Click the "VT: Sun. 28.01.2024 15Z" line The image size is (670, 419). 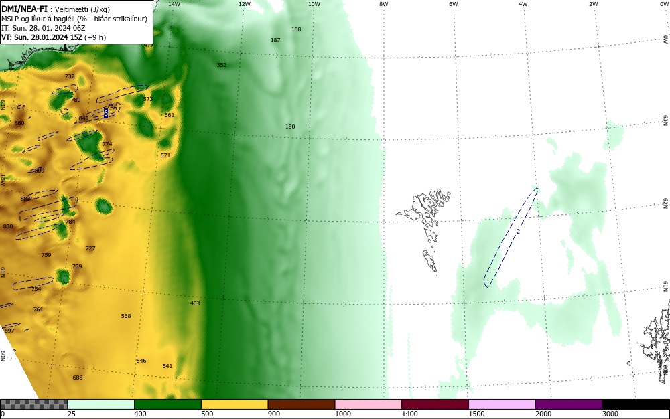(42, 37)
